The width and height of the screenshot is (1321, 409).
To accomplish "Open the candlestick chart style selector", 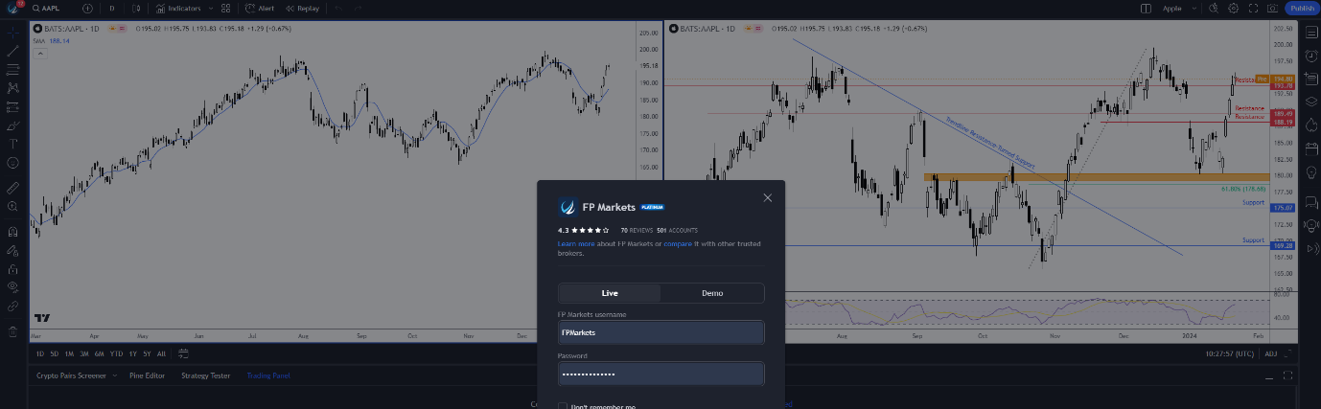I will point(136,8).
